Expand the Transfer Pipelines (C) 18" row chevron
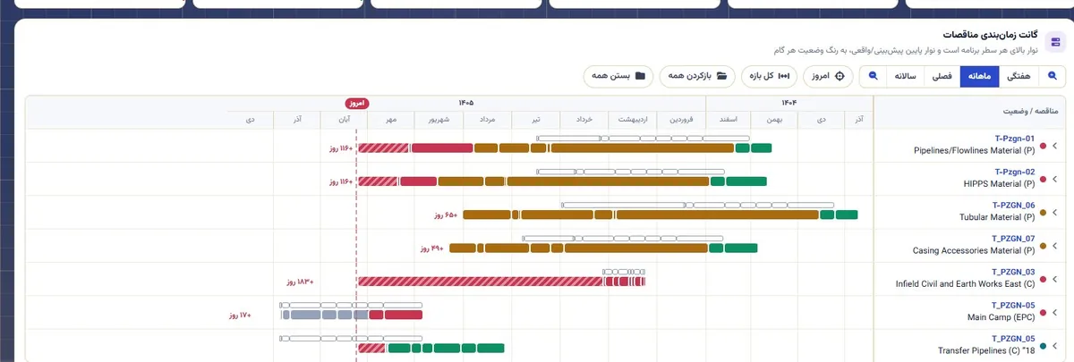1074x362 pixels. pos(1055,345)
